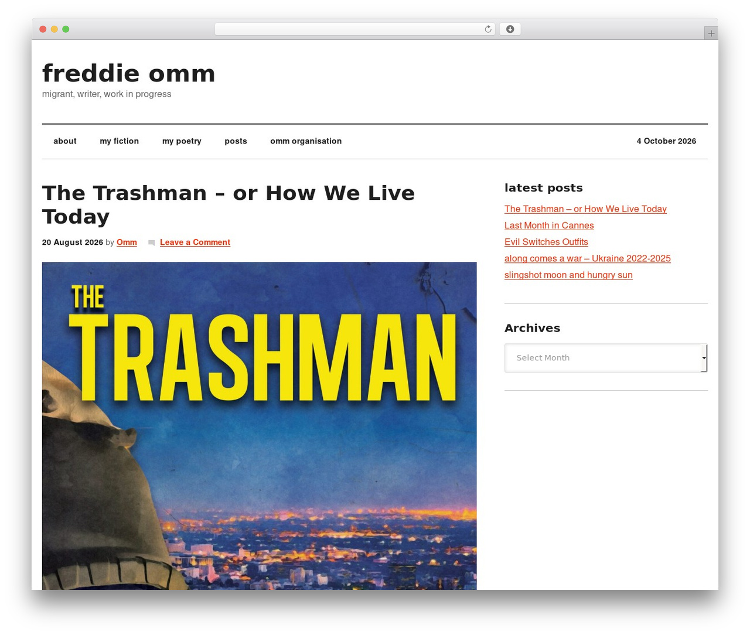Open Evil Switches Outfits post

tap(546, 242)
